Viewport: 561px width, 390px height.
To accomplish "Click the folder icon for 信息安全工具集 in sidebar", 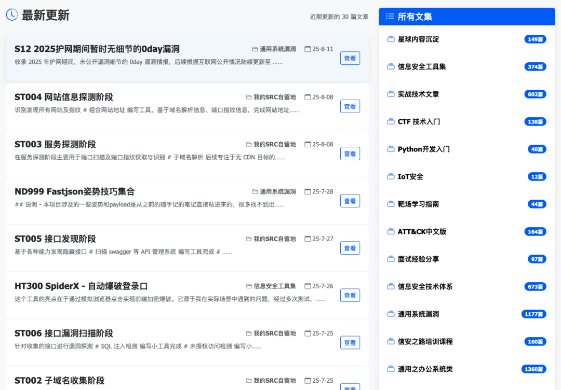I will click(391, 66).
